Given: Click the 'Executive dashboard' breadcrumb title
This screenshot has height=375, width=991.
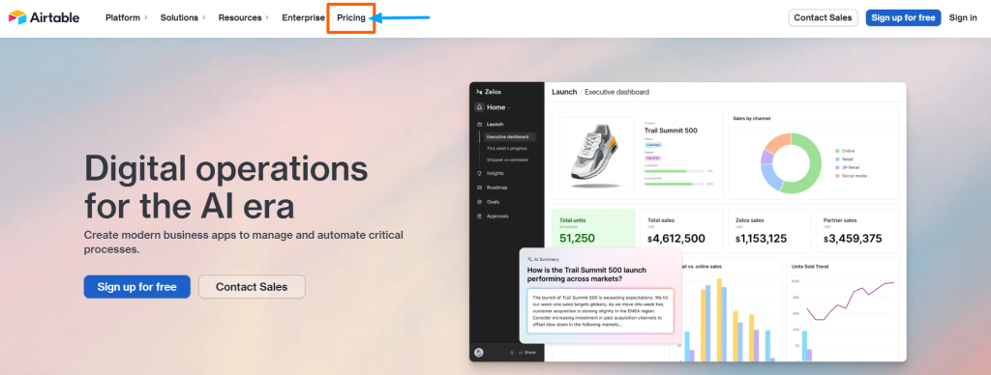Looking at the screenshot, I should 616,92.
